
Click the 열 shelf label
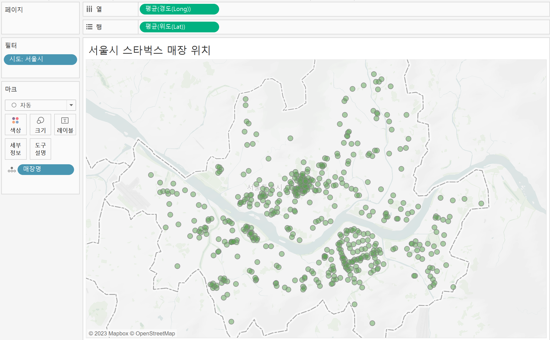click(99, 9)
